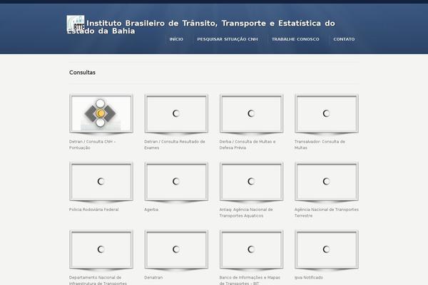
Task: Go to the INÍCIO menu item
Action: (x=176, y=39)
